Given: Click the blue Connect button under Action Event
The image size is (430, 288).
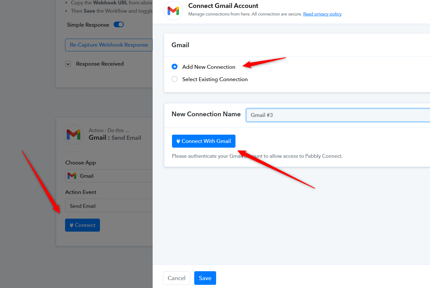Looking at the screenshot, I should pyautogui.click(x=83, y=225).
